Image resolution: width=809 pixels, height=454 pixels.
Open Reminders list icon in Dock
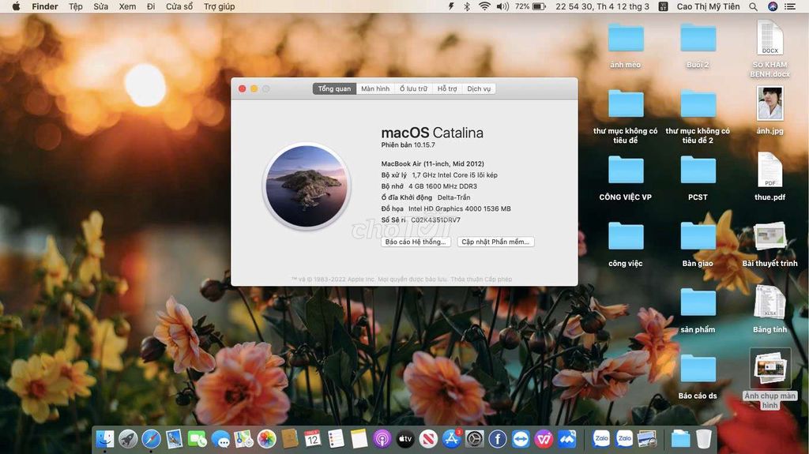(x=336, y=439)
